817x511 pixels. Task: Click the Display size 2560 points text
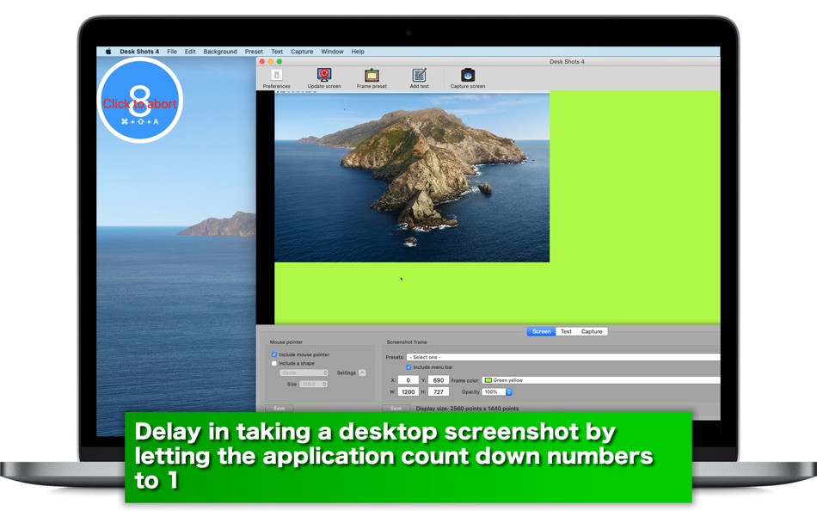[x=467, y=409]
